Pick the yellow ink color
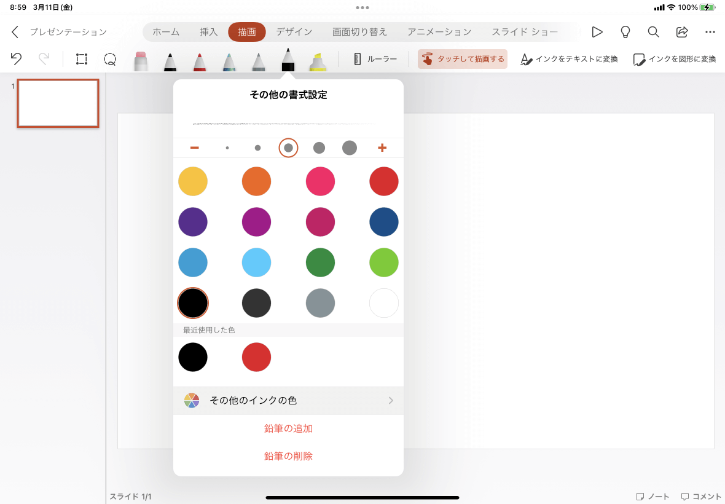The image size is (725, 504). click(x=193, y=181)
